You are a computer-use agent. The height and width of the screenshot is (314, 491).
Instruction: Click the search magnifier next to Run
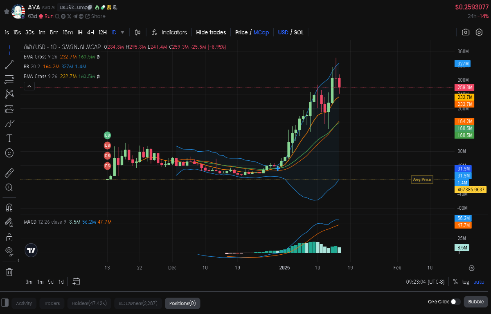(57, 16)
